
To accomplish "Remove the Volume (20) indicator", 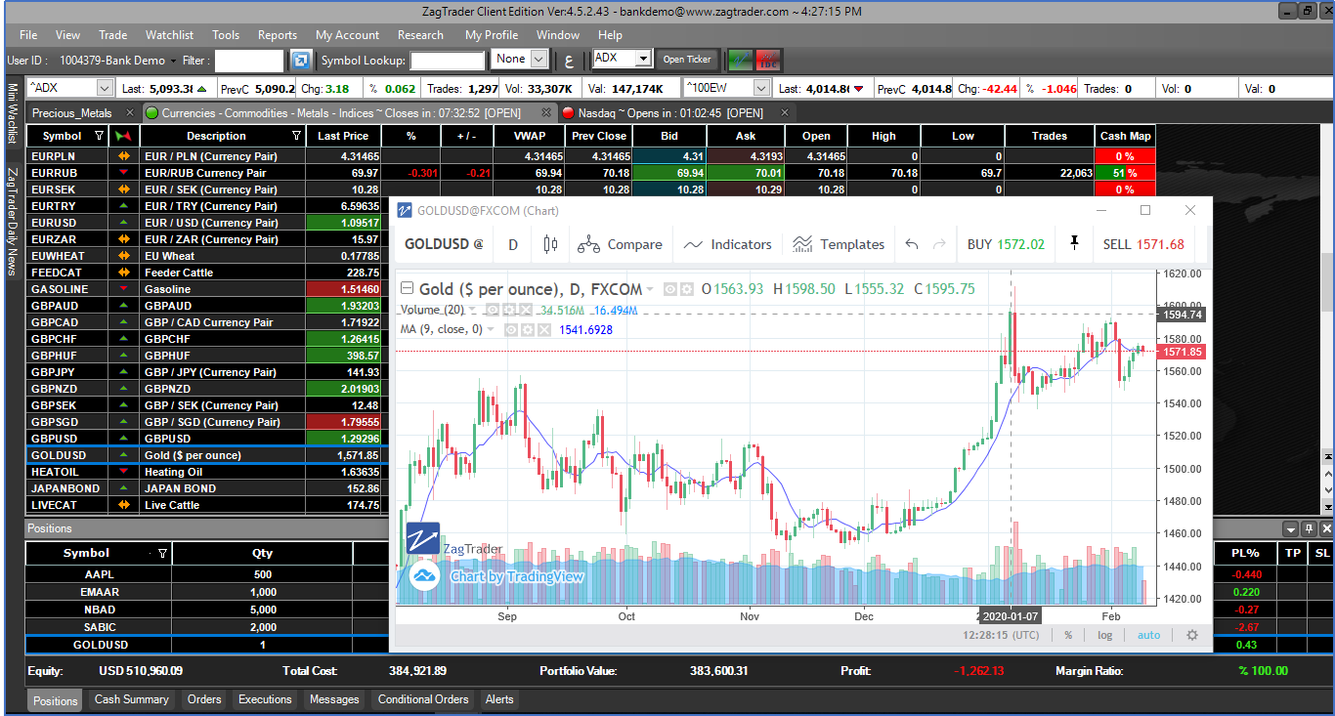I will click(x=525, y=310).
